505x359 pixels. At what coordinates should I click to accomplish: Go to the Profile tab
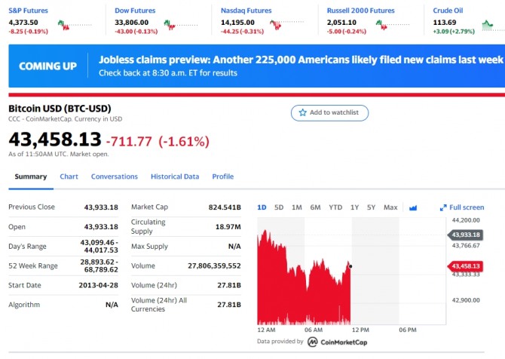tap(222, 176)
